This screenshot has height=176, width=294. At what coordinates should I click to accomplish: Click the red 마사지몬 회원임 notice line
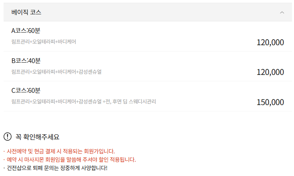[70, 159]
